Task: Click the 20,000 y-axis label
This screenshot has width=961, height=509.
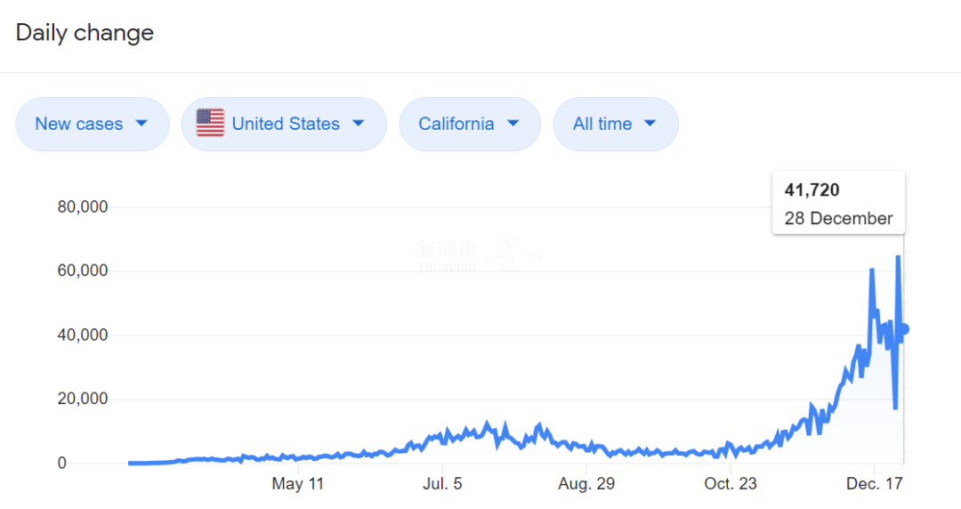Action: (x=82, y=399)
